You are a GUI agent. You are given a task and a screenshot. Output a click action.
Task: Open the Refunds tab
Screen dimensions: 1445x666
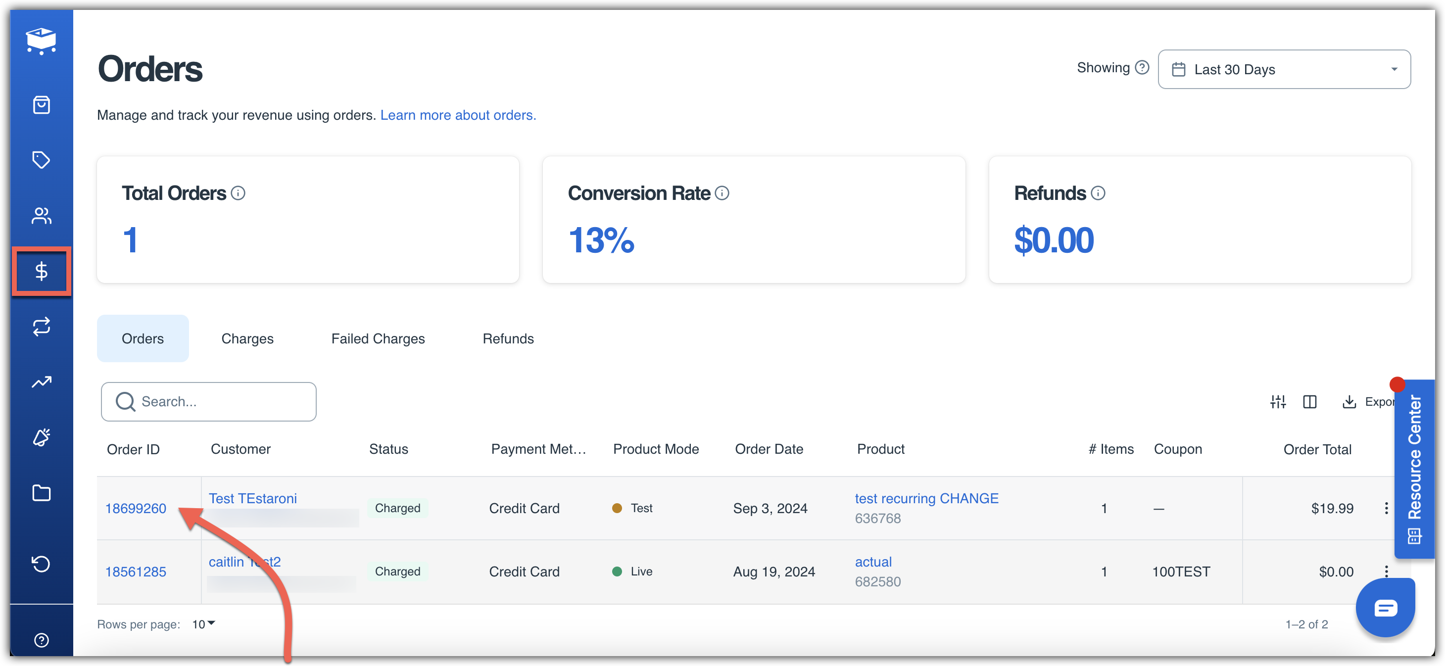pyautogui.click(x=508, y=338)
